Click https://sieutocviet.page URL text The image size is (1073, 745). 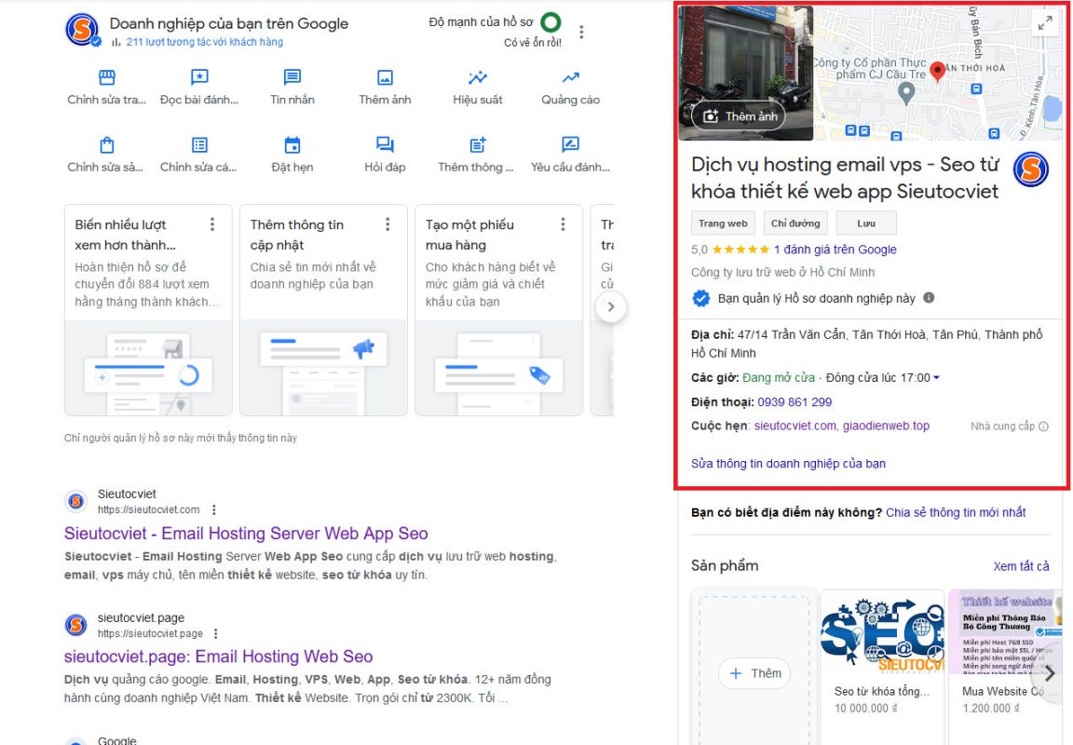150,633
